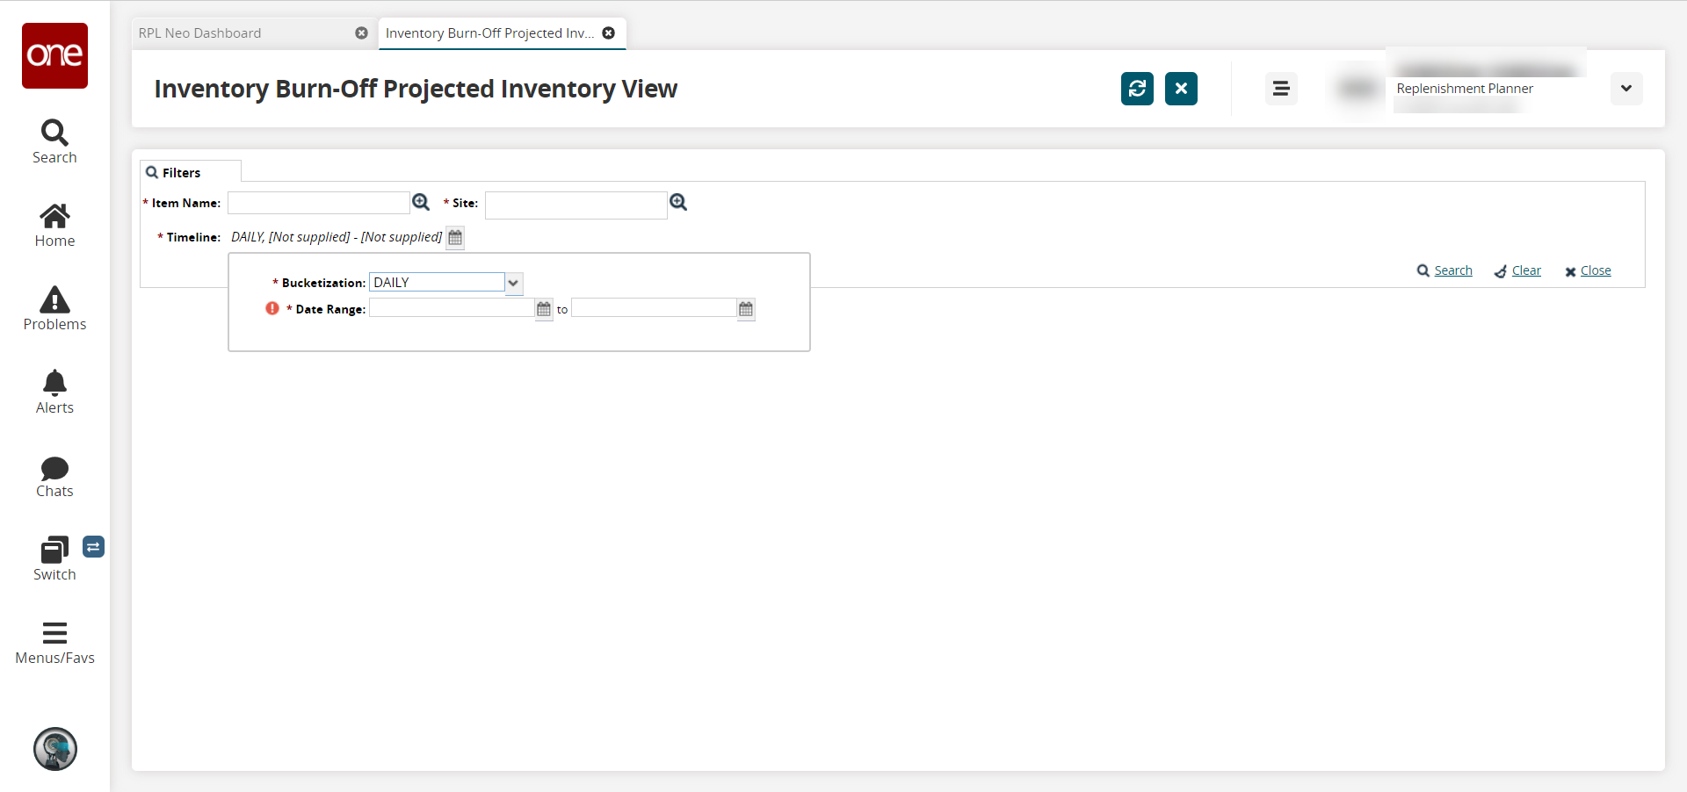The width and height of the screenshot is (1687, 792).
Task: Expand the user role dropdown arrow
Action: (x=1626, y=89)
